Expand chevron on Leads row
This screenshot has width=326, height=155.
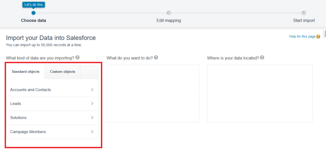click(92, 103)
